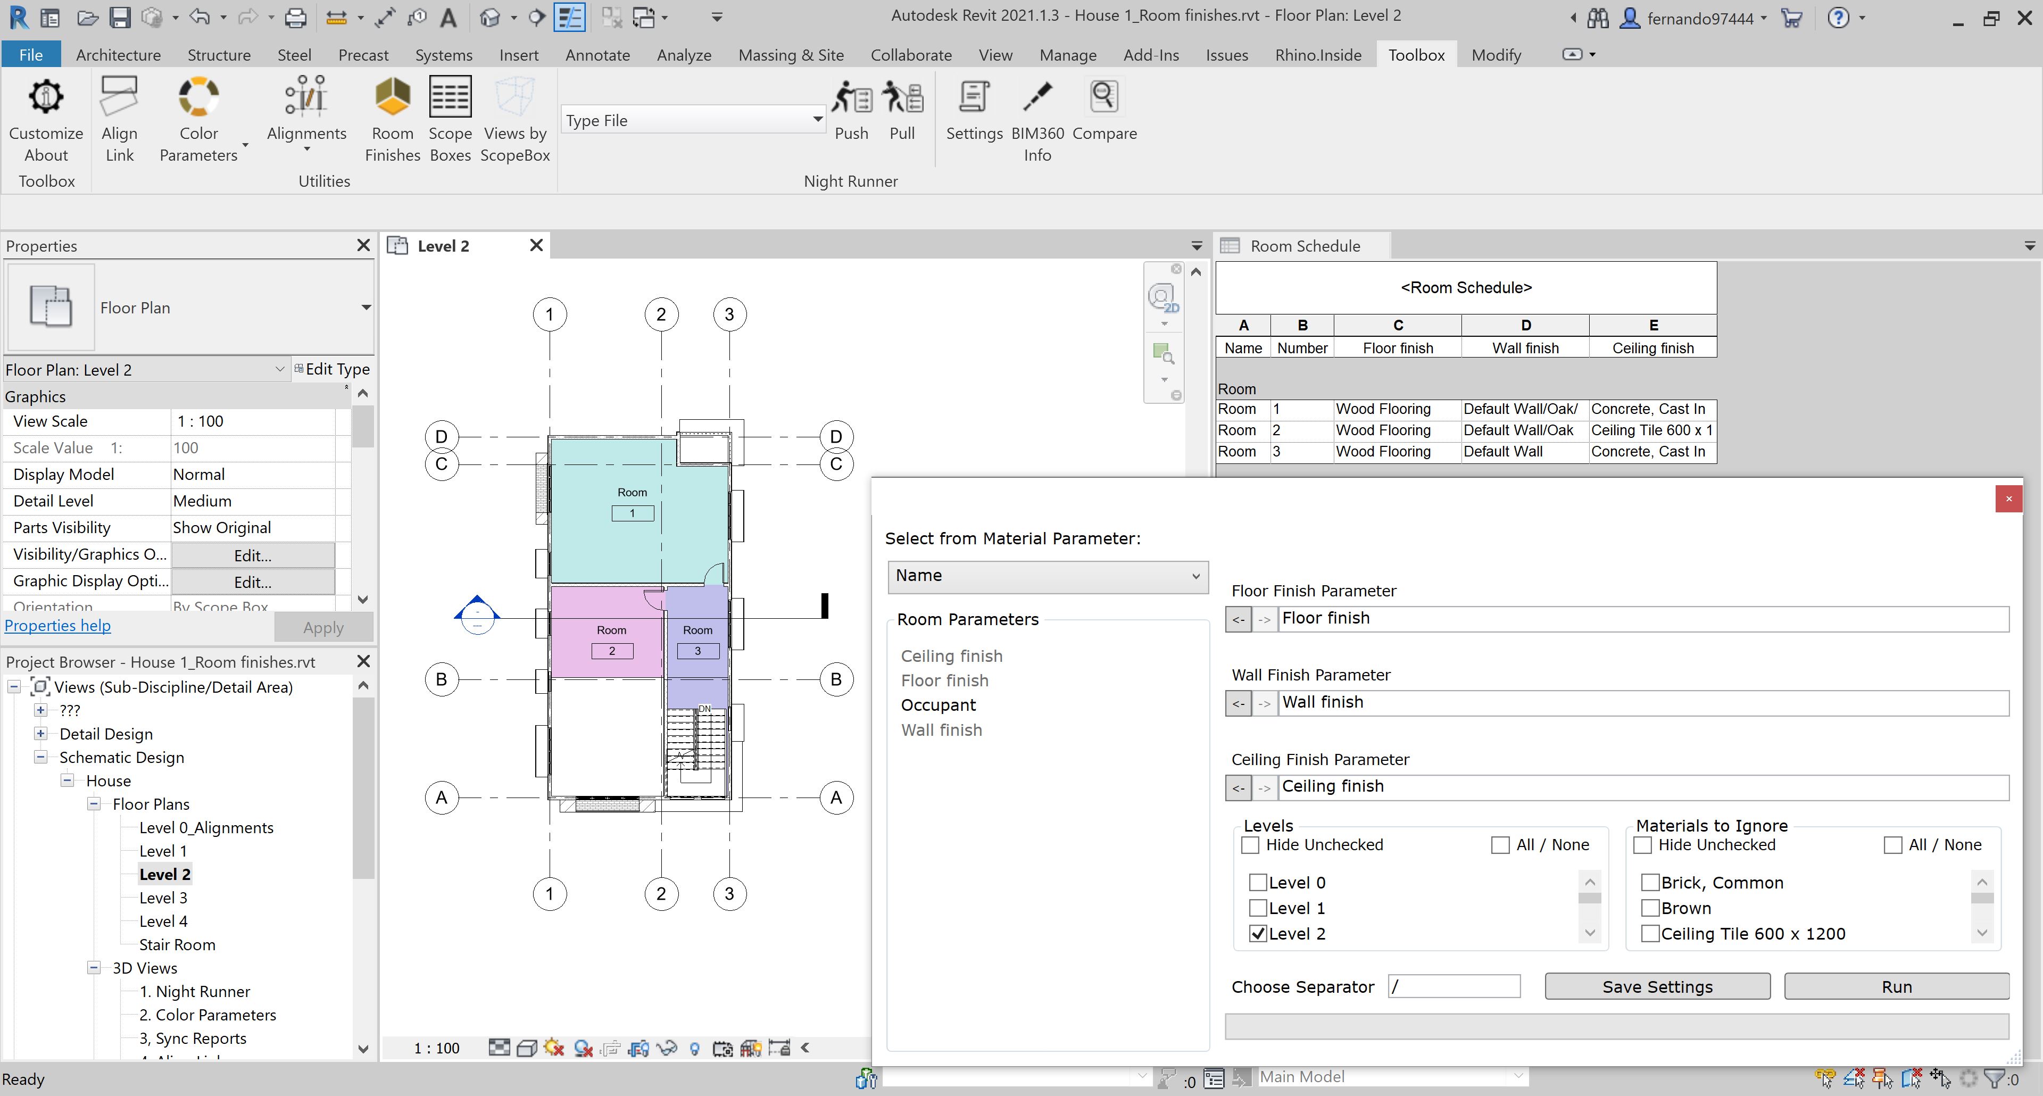Image resolution: width=2043 pixels, height=1096 pixels.
Task: Collapse the Schematic Design node
Action: click(40, 758)
